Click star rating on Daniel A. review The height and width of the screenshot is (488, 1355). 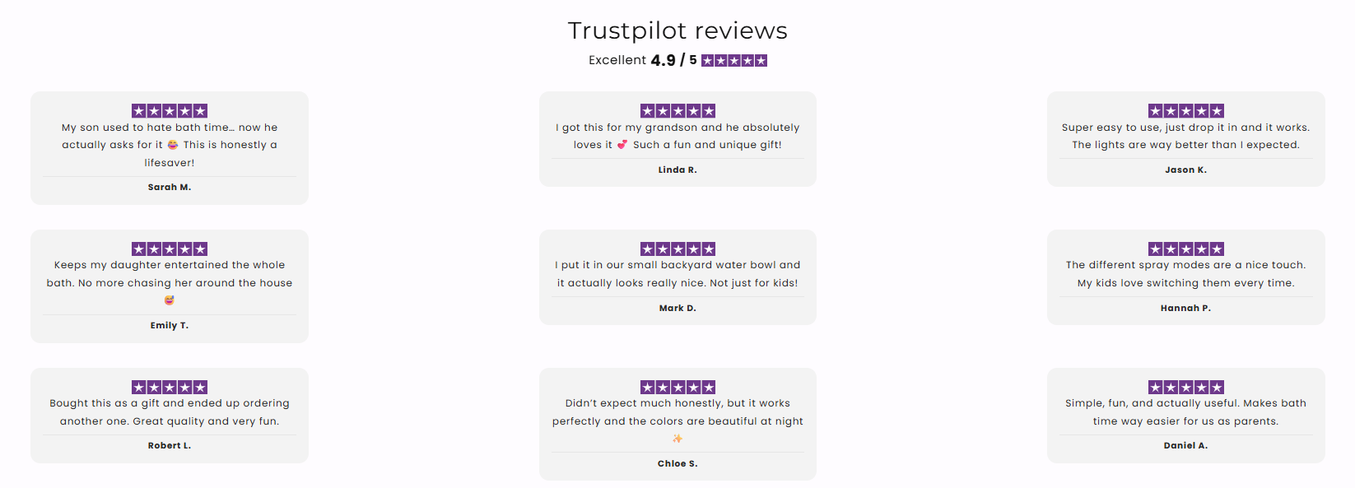pos(1185,388)
